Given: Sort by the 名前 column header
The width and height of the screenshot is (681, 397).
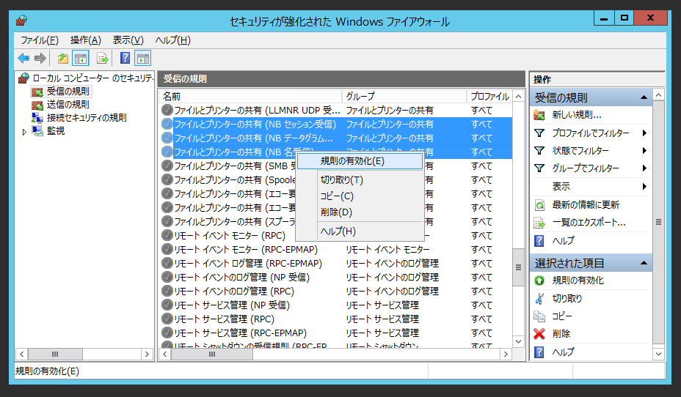Looking at the screenshot, I should click(250, 96).
